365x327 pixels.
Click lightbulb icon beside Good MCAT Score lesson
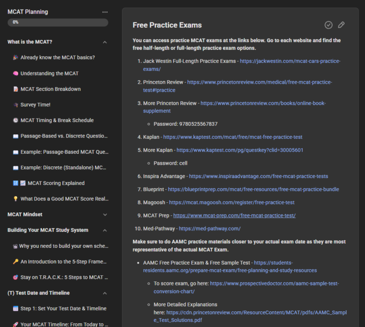pos(16,199)
